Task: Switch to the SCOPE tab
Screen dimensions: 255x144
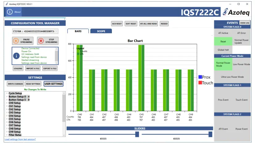Action: pos(101,31)
